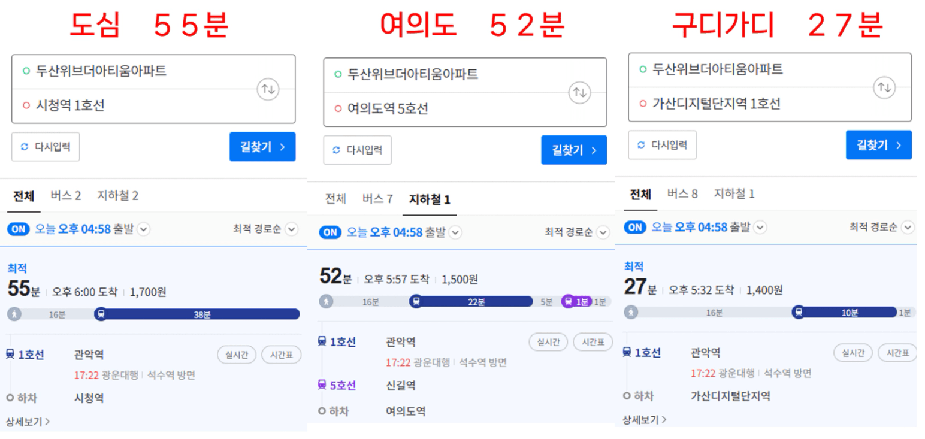Open 상세보기 link under 시청역 route

(x=28, y=422)
